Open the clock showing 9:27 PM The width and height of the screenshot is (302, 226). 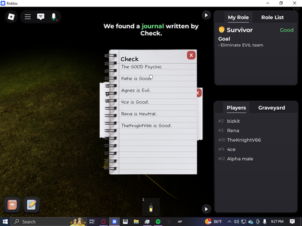(277, 222)
